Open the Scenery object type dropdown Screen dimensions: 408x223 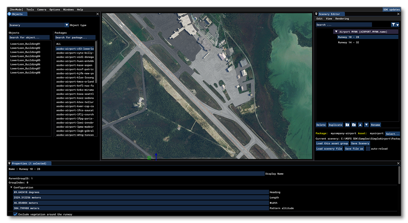(67, 25)
